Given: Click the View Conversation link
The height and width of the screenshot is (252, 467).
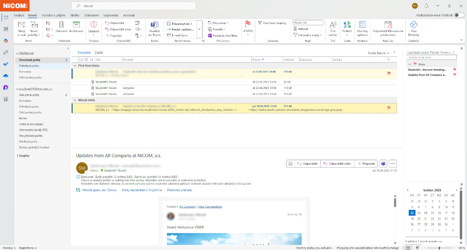Looking at the screenshot, I should click(x=210, y=206).
